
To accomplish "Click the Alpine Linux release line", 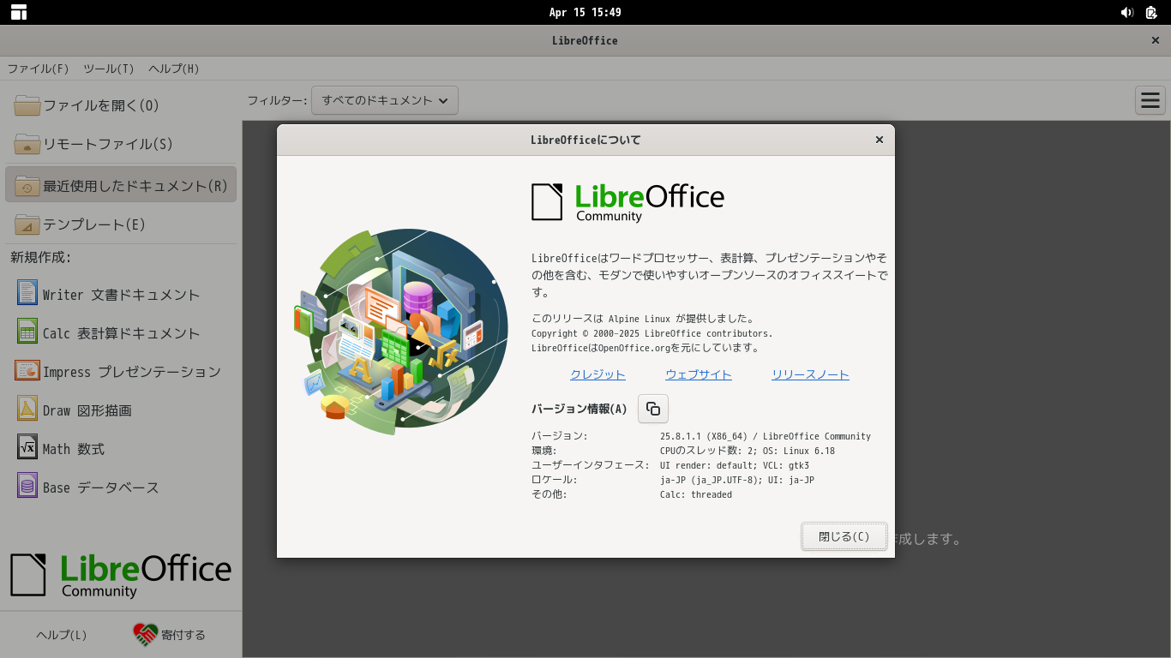I will tap(643, 319).
